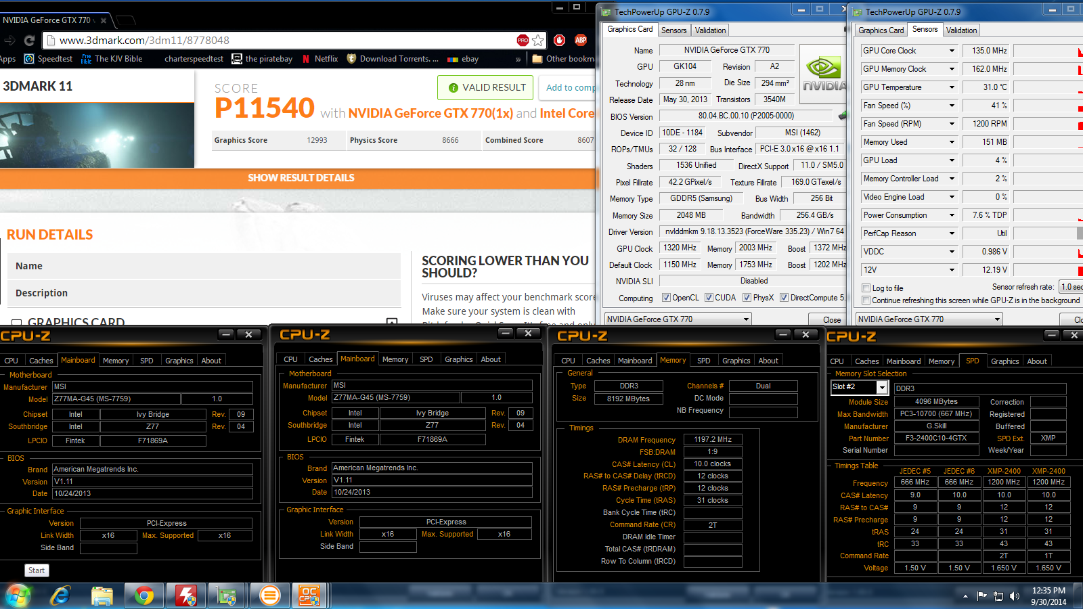Click SHOW RESULT DETAILS on 3DMark page
Viewport: 1083px width, 609px height.
click(x=301, y=178)
